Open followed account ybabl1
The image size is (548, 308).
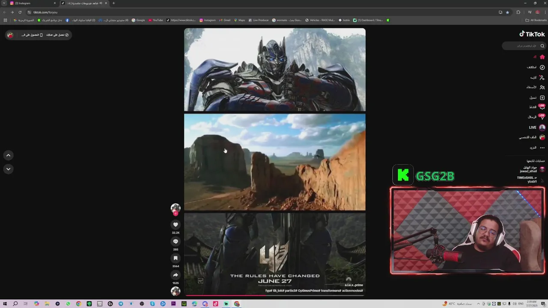coord(530,179)
